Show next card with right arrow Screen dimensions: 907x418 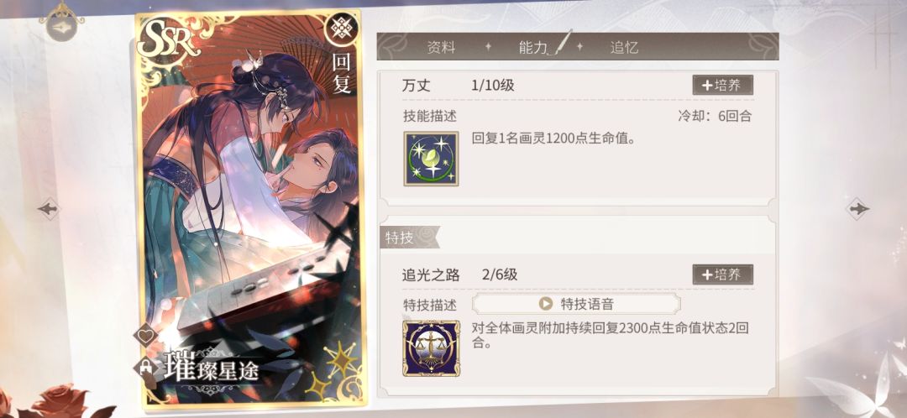click(x=857, y=208)
